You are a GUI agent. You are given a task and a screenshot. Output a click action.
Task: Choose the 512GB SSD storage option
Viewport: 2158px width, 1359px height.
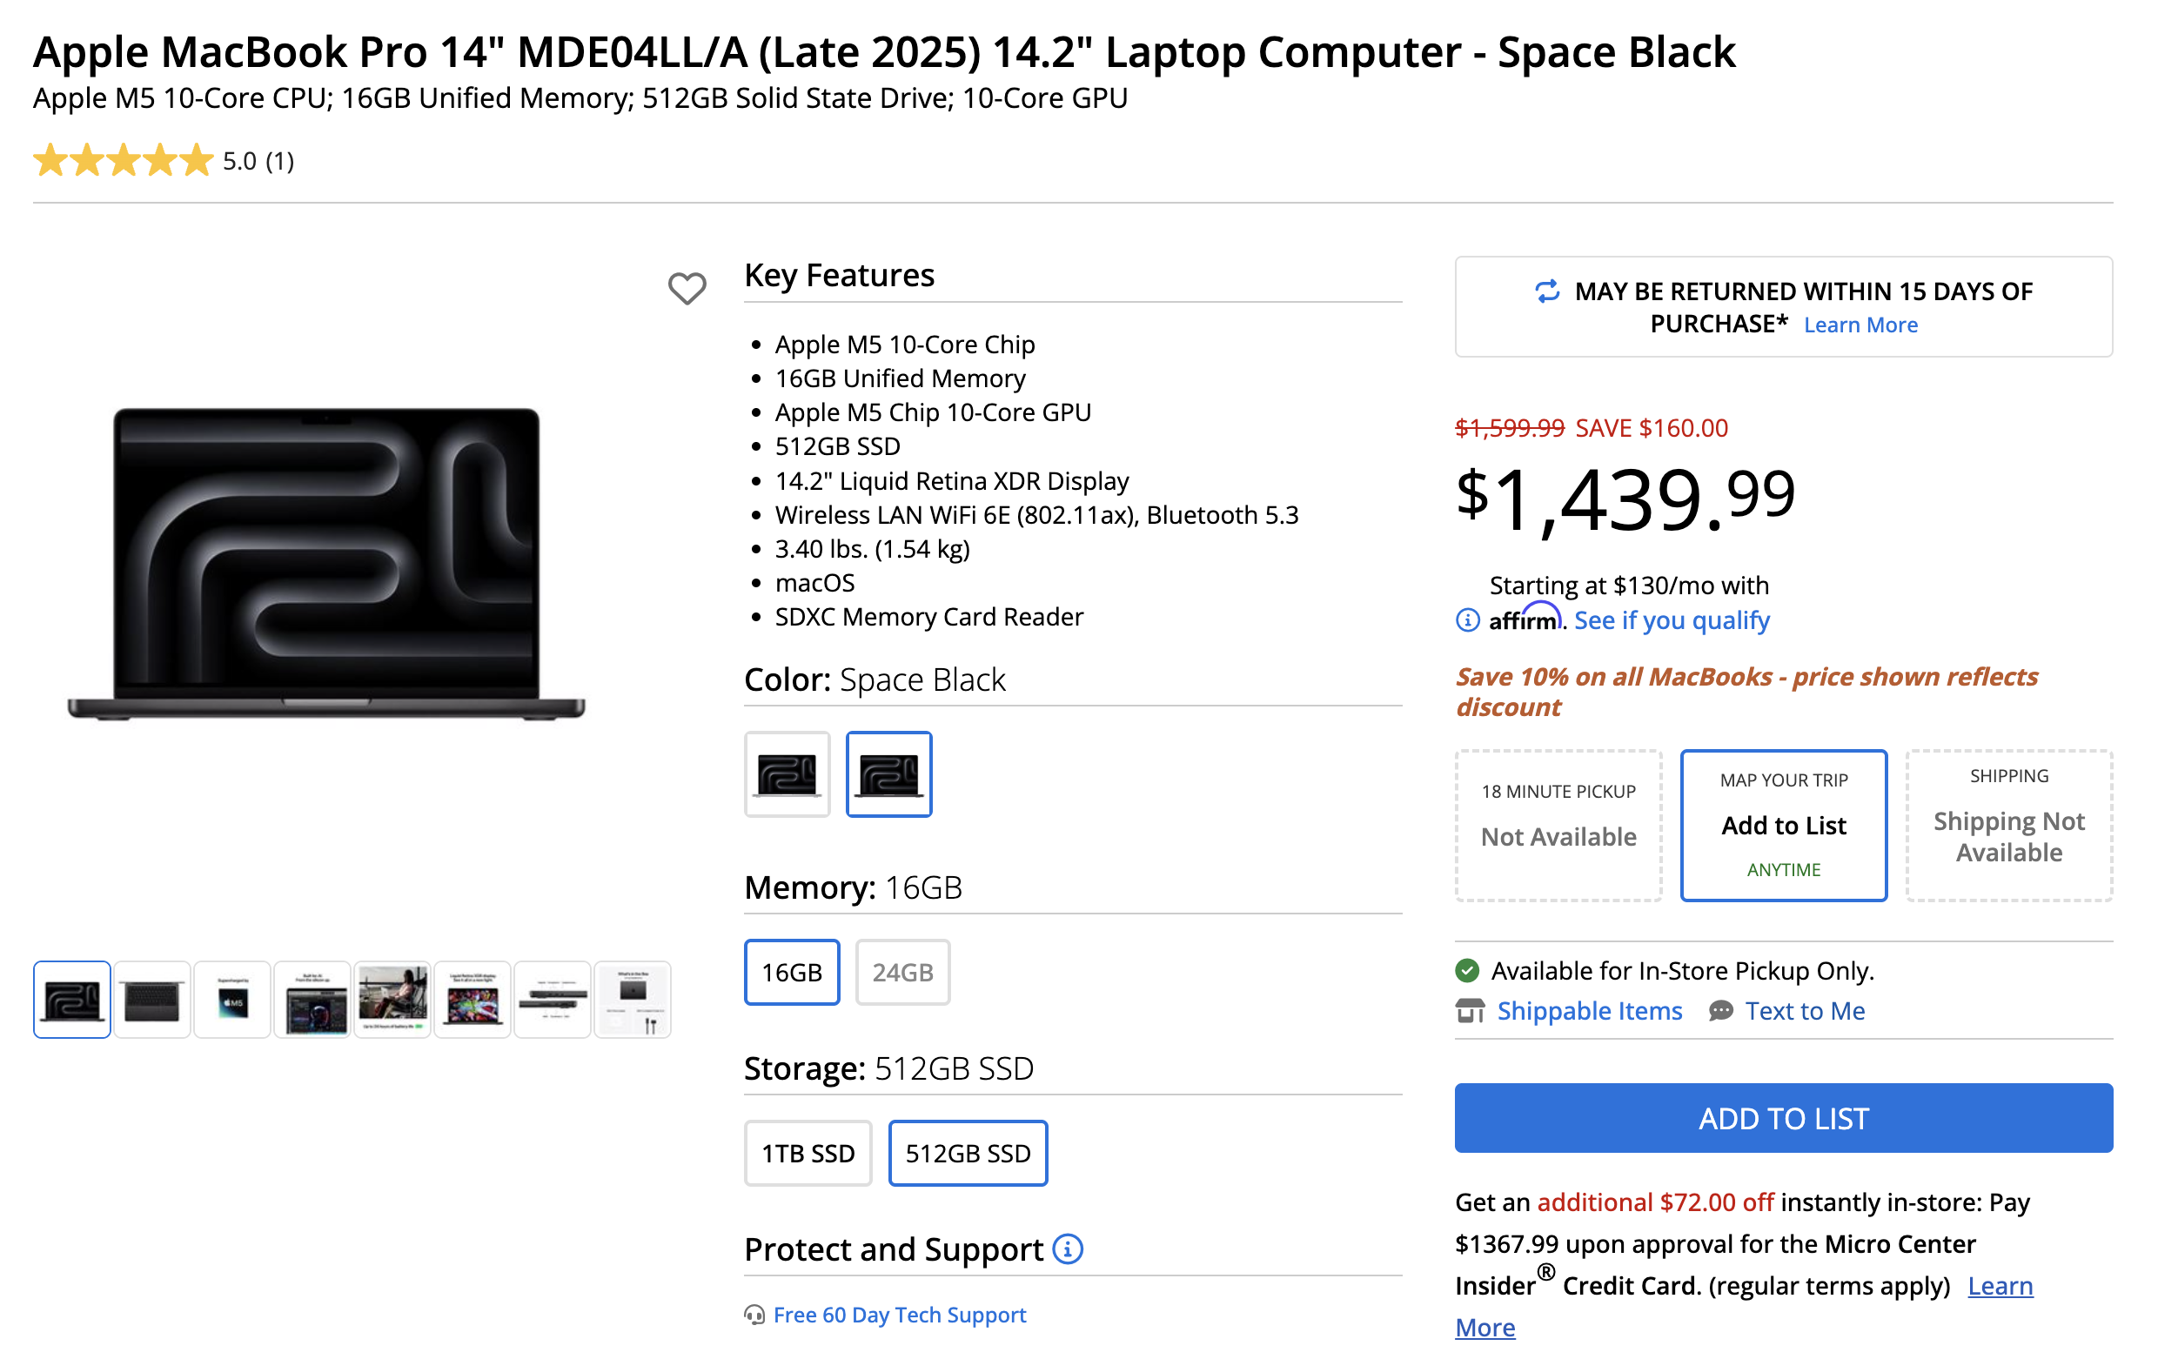click(968, 1153)
